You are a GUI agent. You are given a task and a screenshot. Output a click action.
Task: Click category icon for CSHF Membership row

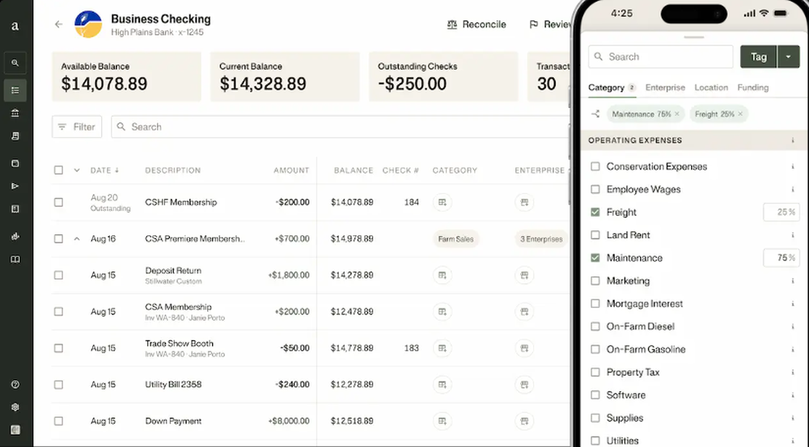[x=442, y=202]
